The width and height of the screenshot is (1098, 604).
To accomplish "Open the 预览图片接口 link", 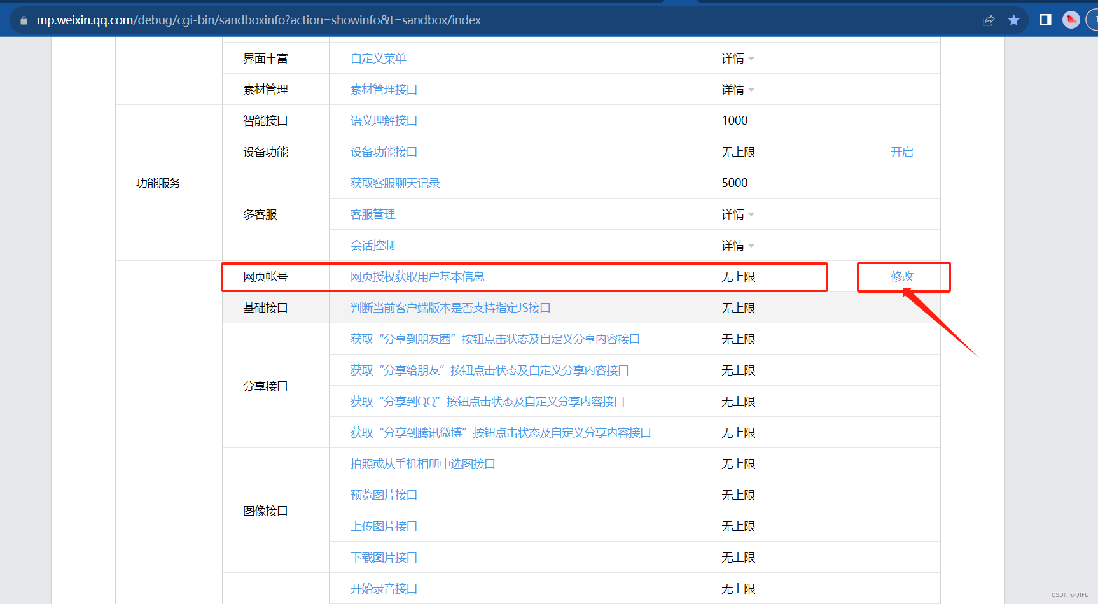I will [384, 495].
